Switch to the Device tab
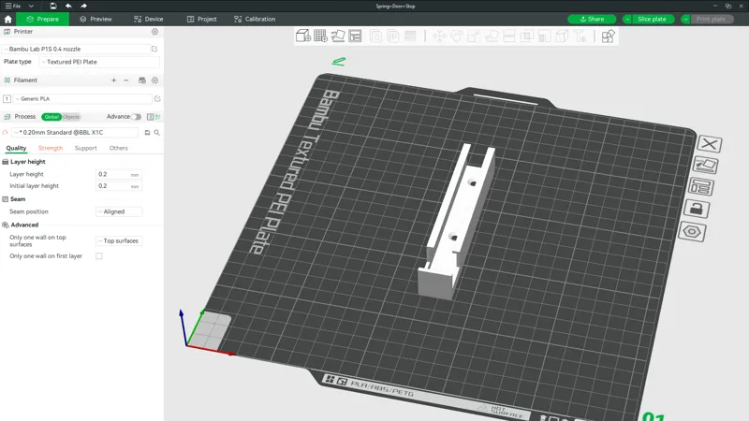Image resolution: width=749 pixels, height=421 pixels. tap(149, 19)
